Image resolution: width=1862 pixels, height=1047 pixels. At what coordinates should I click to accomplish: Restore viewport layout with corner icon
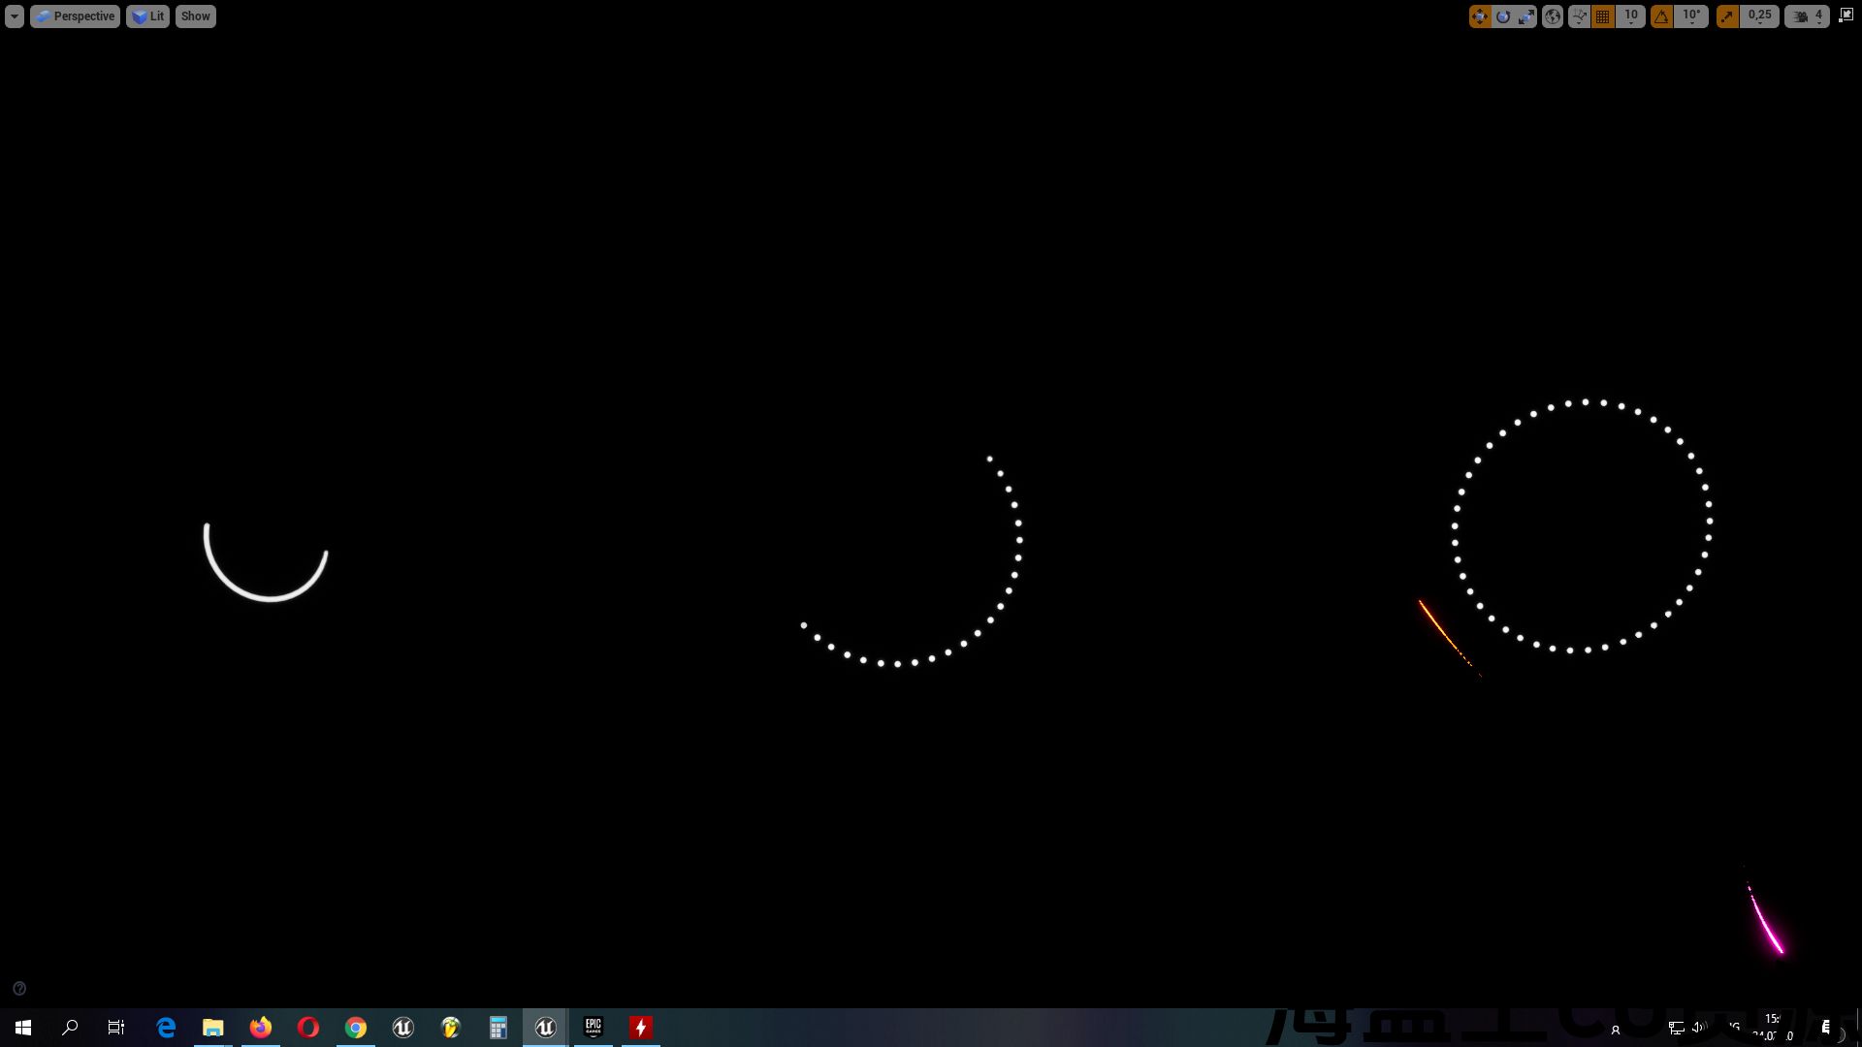click(1846, 16)
